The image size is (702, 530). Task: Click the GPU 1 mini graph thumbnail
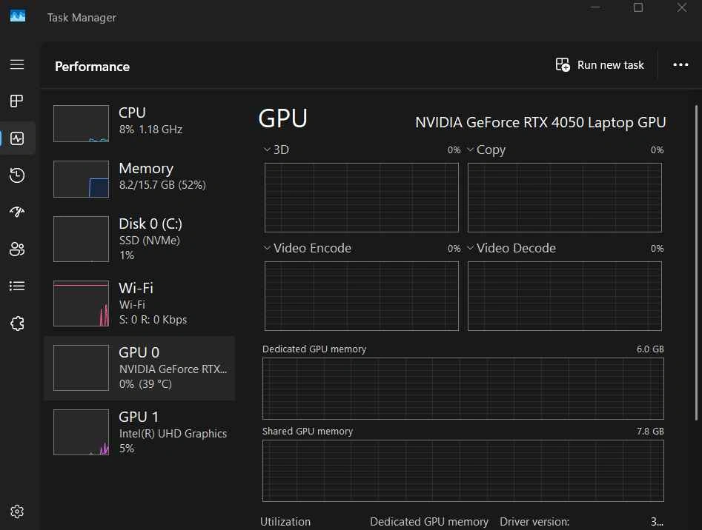81,432
